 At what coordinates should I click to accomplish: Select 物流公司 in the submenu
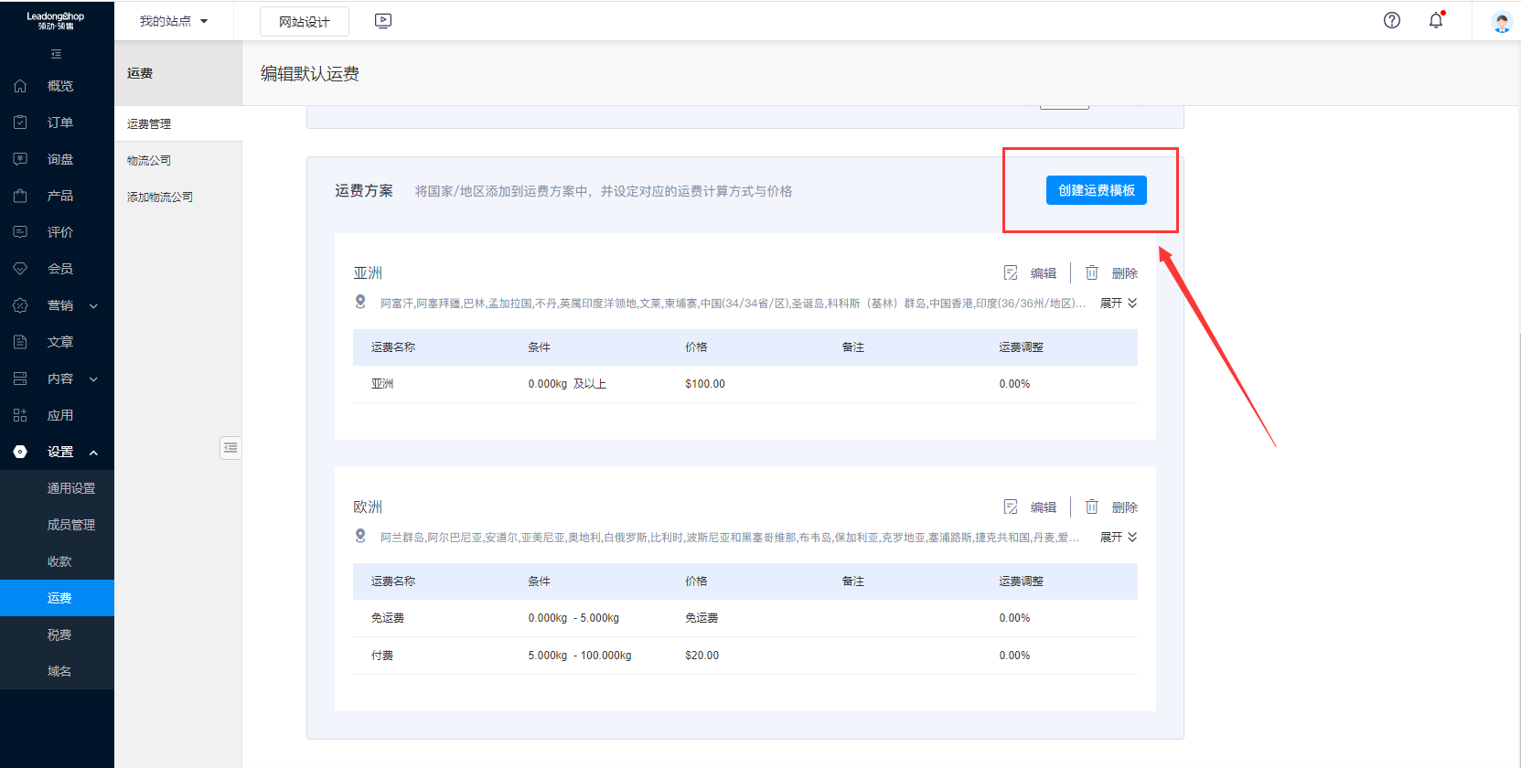click(x=149, y=160)
